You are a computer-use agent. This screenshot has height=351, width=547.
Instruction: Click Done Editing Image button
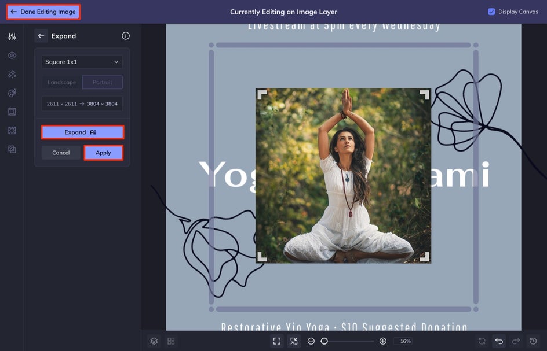(43, 12)
